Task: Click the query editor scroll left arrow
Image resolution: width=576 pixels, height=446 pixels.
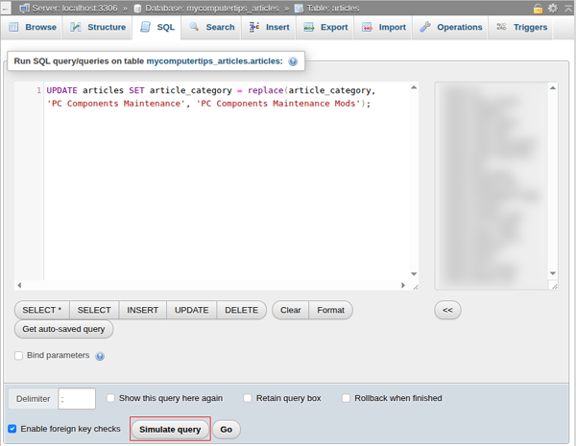Action: (19, 285)
